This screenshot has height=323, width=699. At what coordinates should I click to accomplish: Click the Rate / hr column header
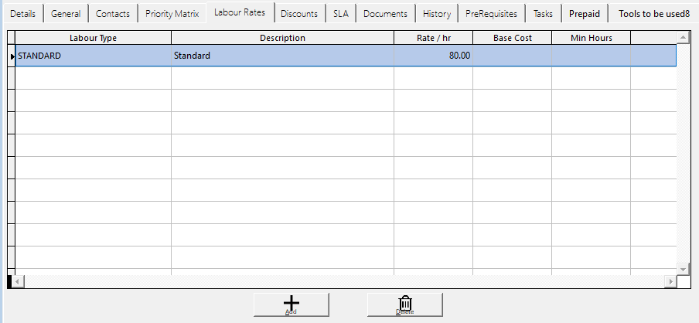[433, 38]
